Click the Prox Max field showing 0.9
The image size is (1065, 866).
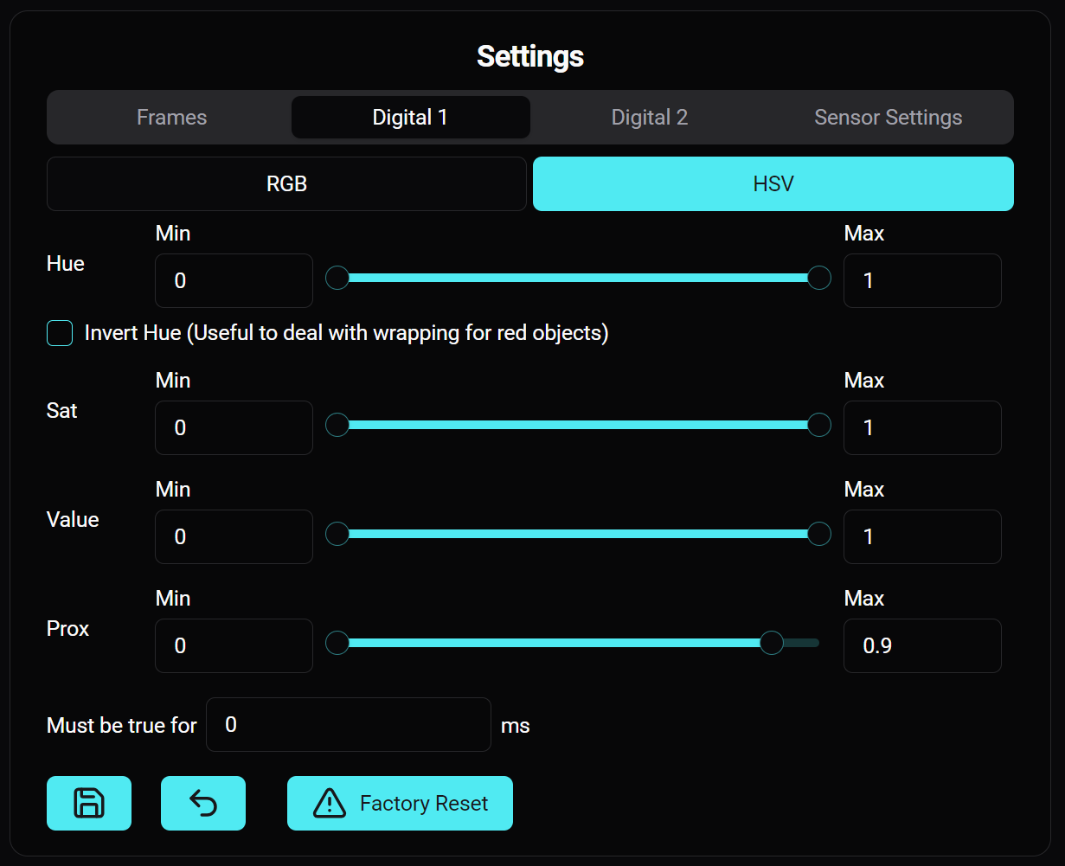coord(921,645)
